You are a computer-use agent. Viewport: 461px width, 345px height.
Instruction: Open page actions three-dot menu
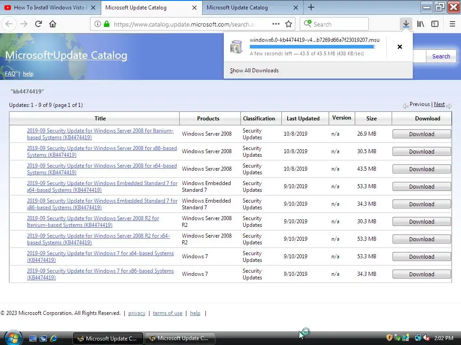pos(276,24)
